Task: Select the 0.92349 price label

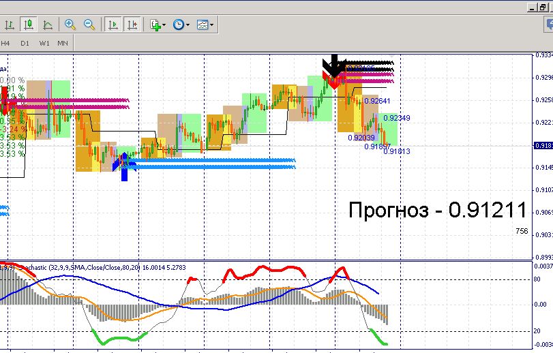Action: (x=397, y=118)
